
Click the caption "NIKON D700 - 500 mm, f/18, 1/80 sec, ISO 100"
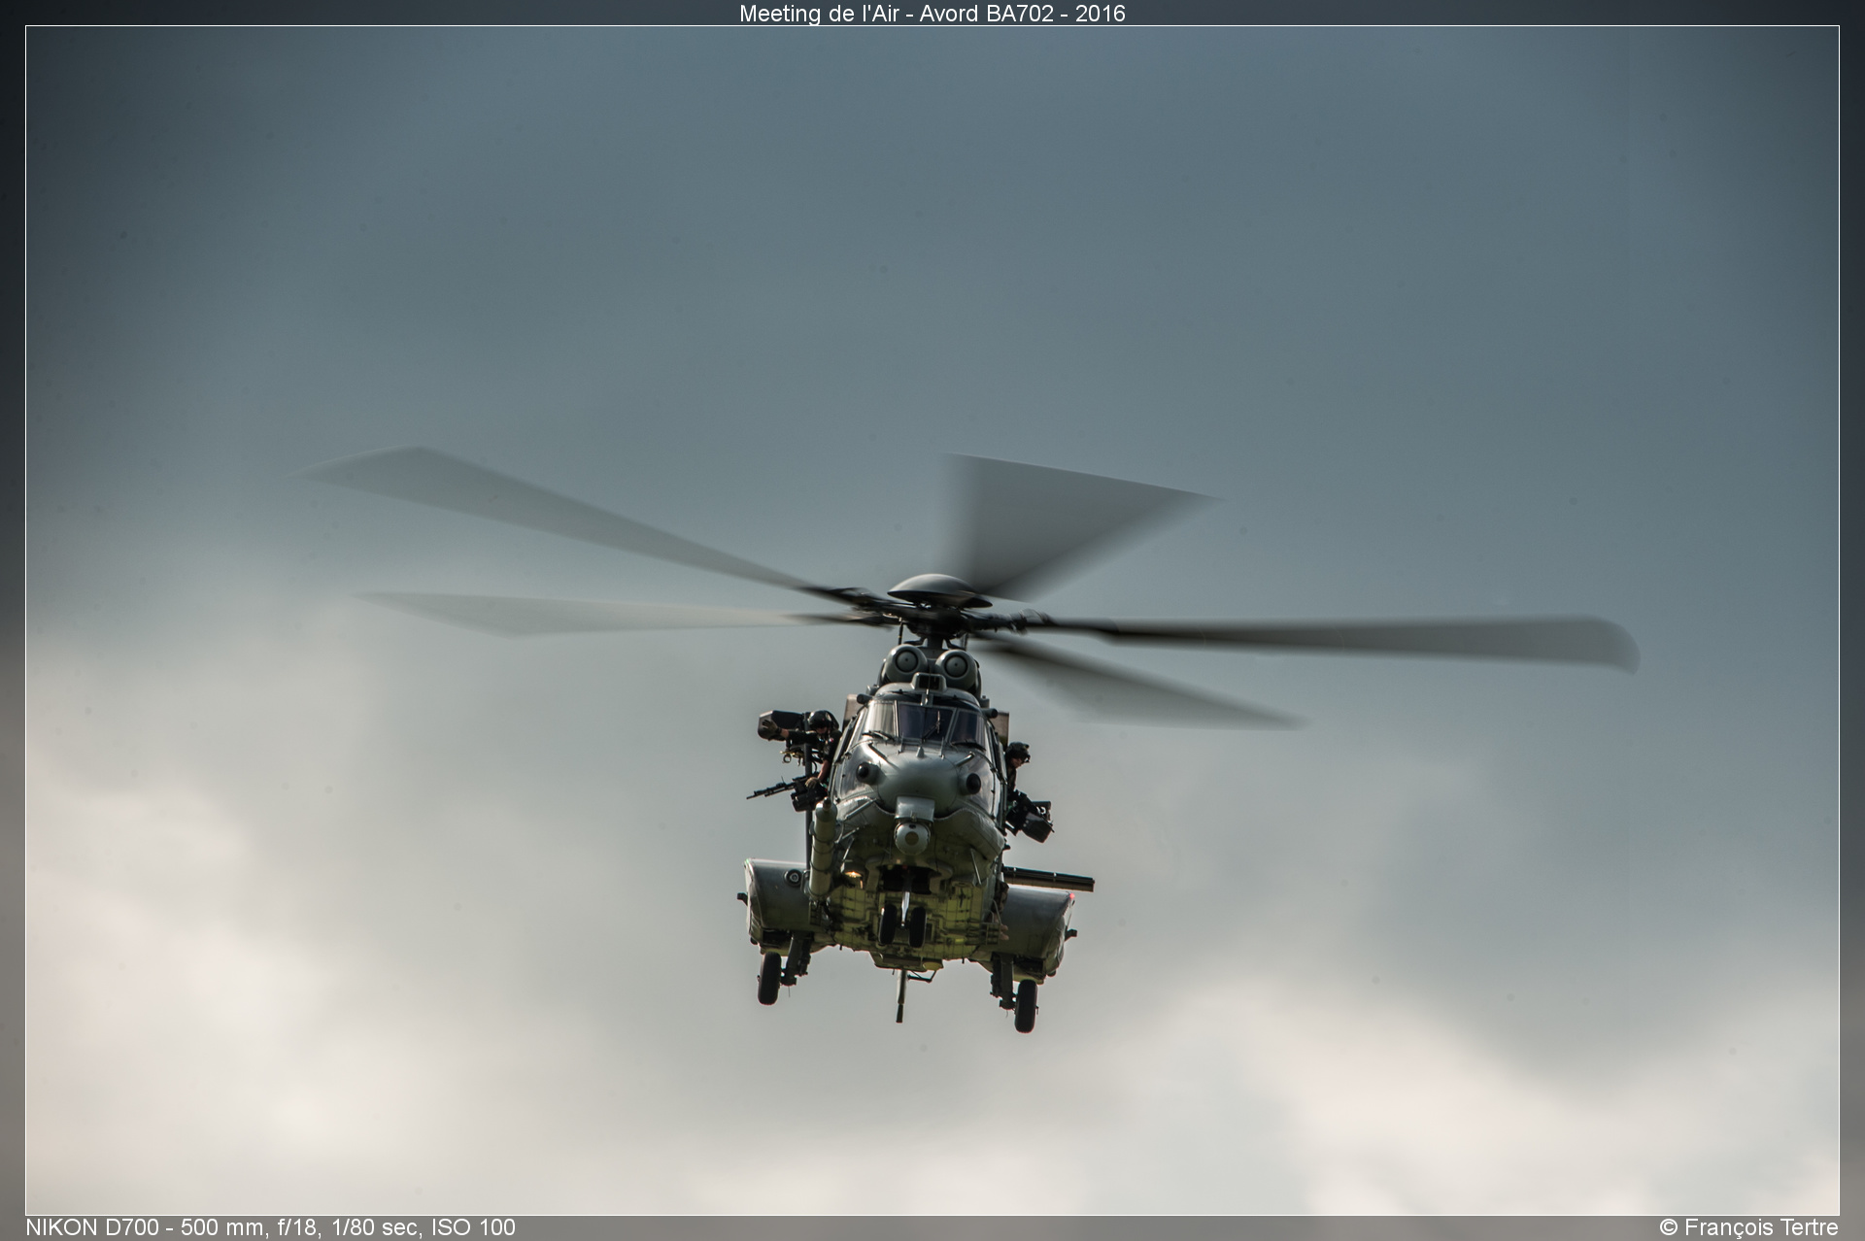click(270, 1227)
